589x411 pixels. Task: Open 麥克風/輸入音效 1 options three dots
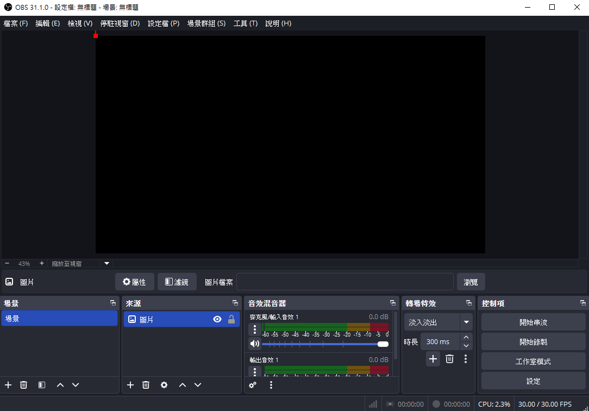[255, 329]
